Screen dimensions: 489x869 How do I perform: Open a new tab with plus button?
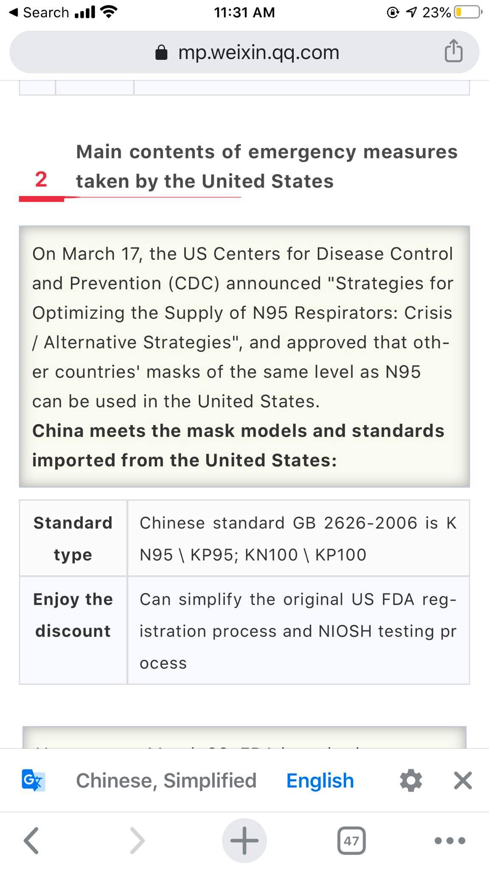(x=244, y=840)
